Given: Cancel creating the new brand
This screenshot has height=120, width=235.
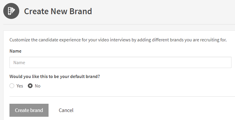Looking at the screenshot, I should click(66, 110).
